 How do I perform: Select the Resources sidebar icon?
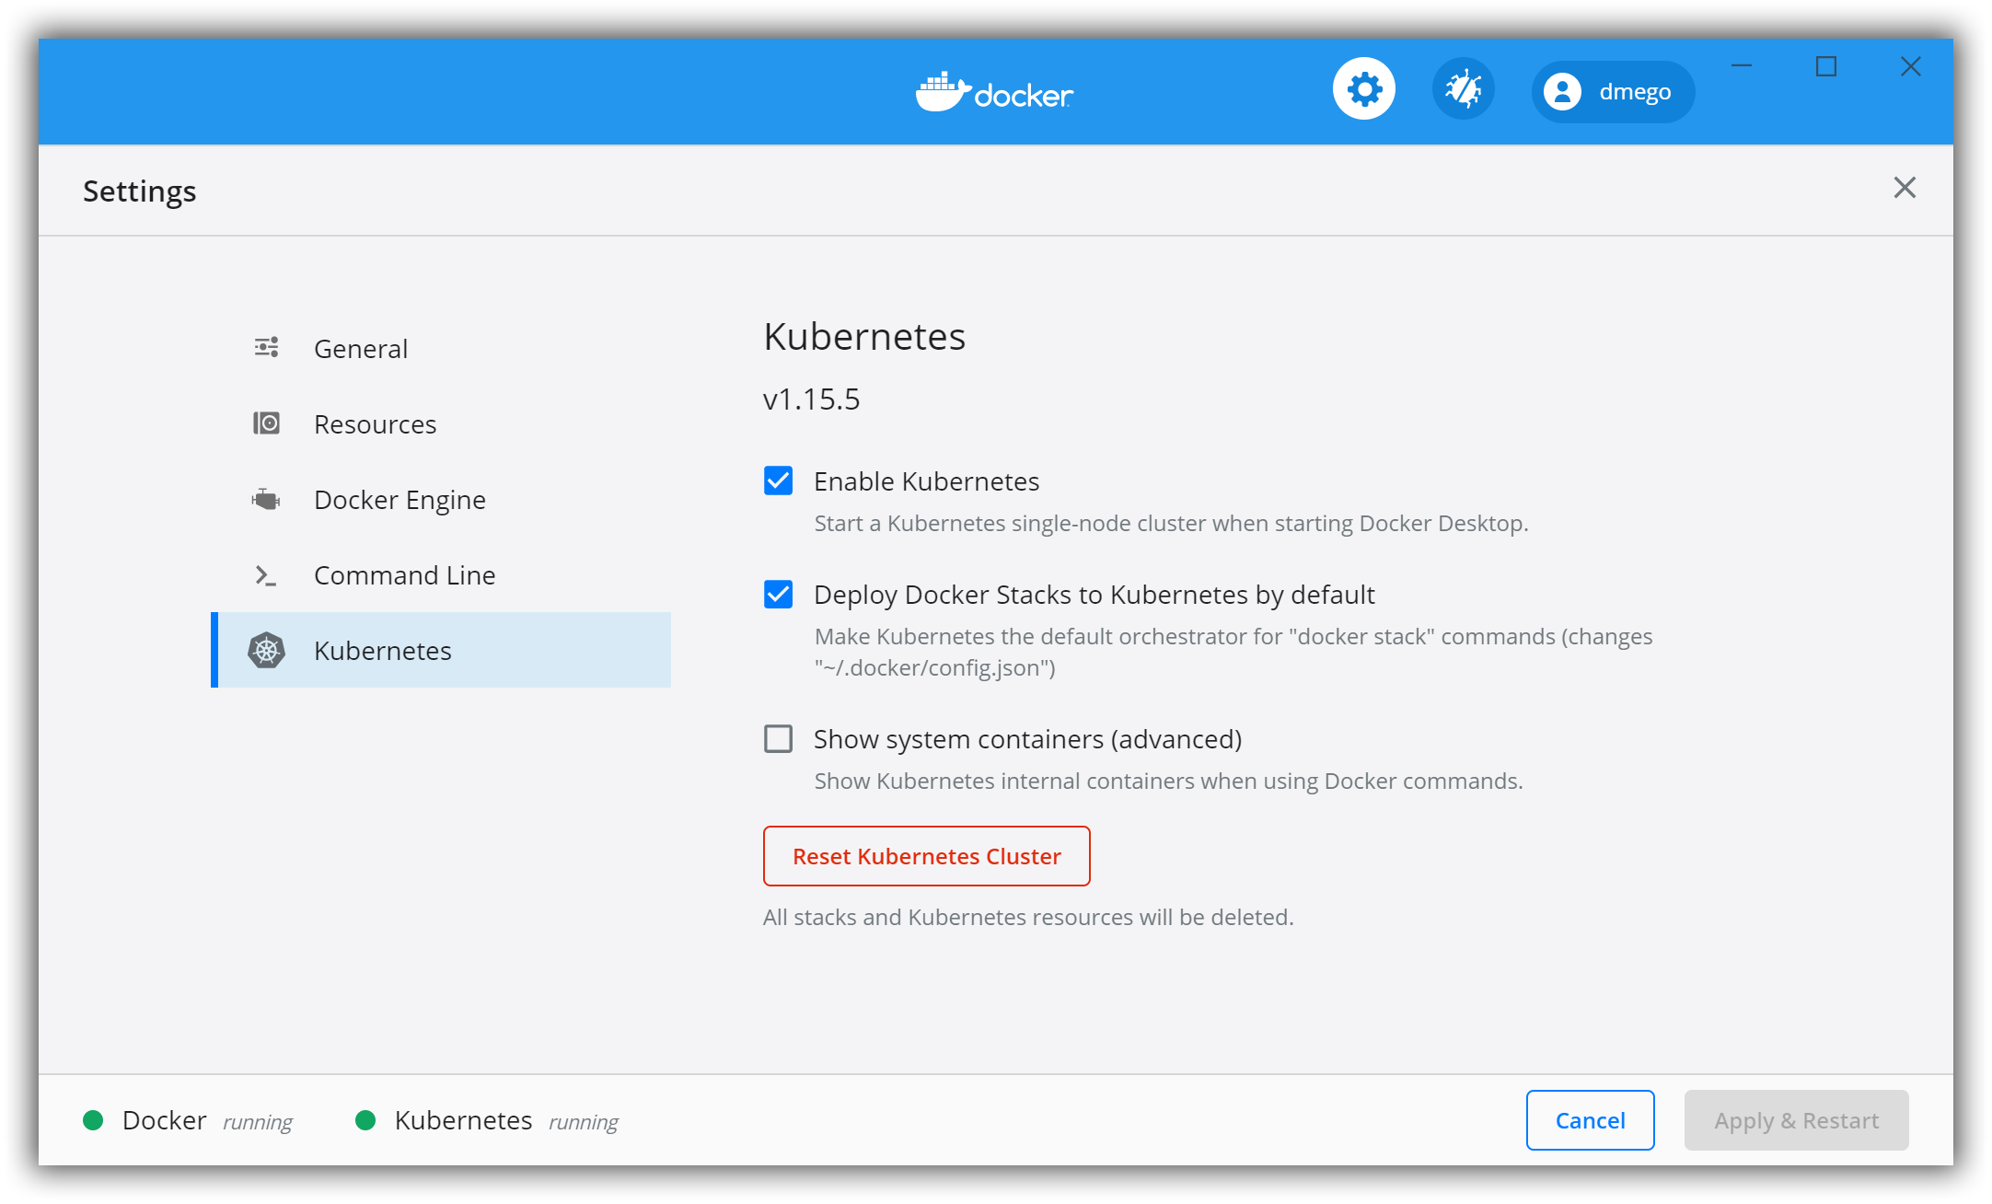[266, 423]
